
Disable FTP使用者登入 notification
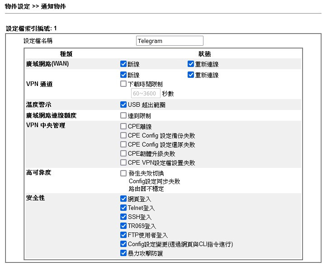(123, 235)
